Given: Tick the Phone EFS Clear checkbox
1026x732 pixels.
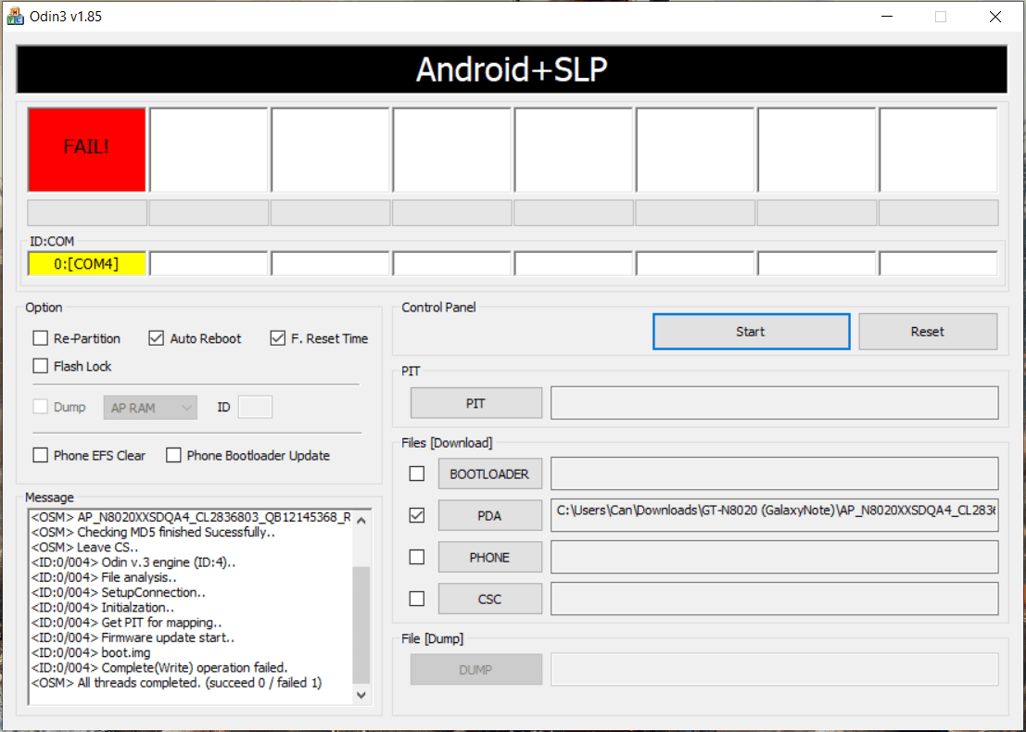Looking at the screenshot, I should [41, 455].
